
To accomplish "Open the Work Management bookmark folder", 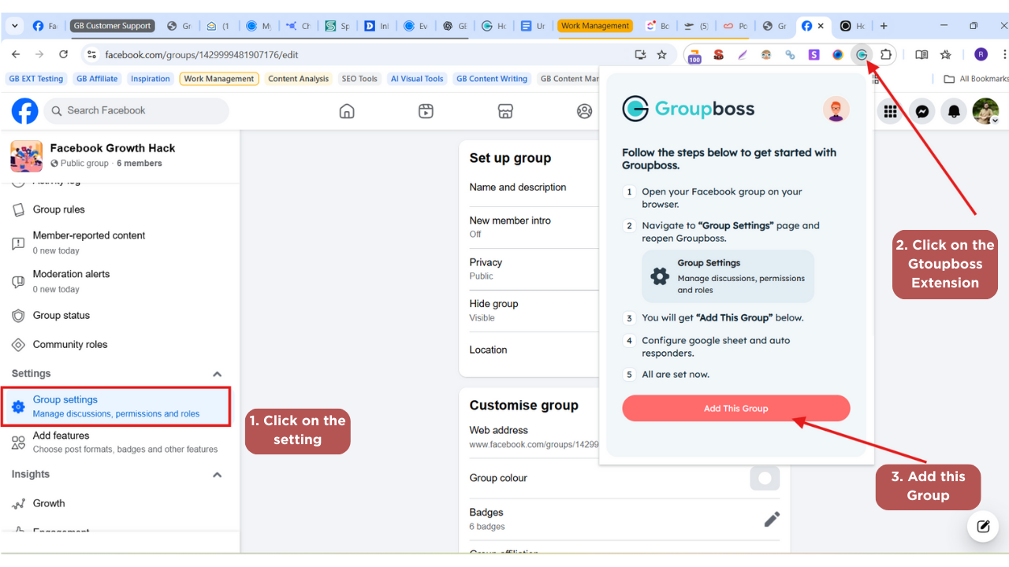I will [219, 79].
